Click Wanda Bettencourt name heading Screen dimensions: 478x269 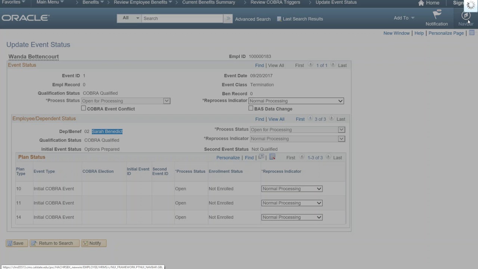point(34,57)
